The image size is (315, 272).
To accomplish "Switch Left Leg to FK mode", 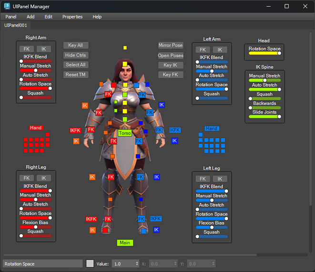I will [203, 179].
